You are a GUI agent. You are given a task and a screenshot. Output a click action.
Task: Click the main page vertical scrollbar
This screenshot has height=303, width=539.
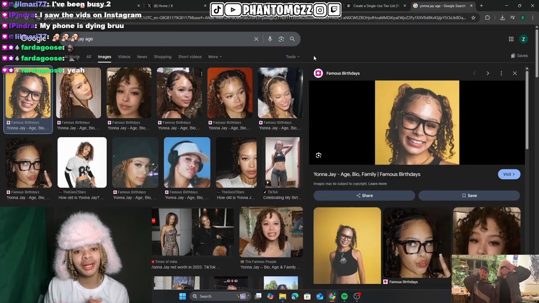(536, 53)
